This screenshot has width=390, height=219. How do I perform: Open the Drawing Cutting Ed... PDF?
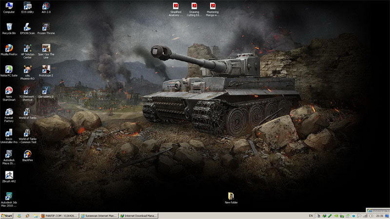(x=194, y=9)
